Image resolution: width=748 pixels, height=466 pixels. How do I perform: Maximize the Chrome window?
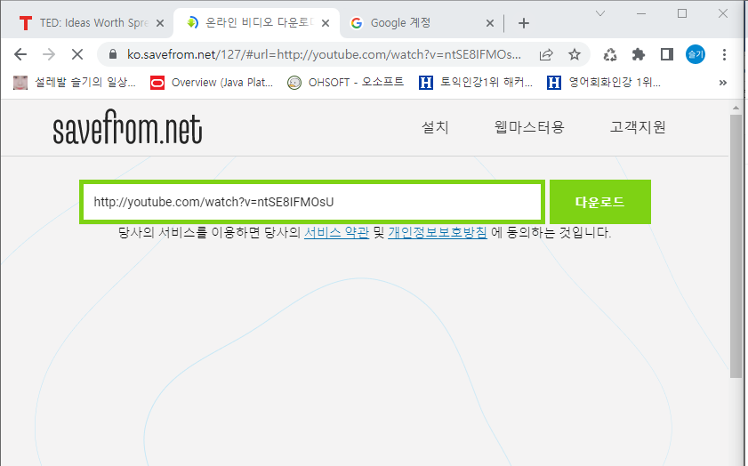[x=682, y=13]
